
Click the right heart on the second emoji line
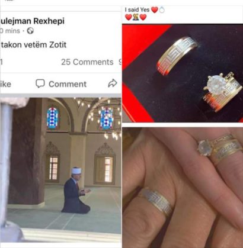click(x=143, y=17)
